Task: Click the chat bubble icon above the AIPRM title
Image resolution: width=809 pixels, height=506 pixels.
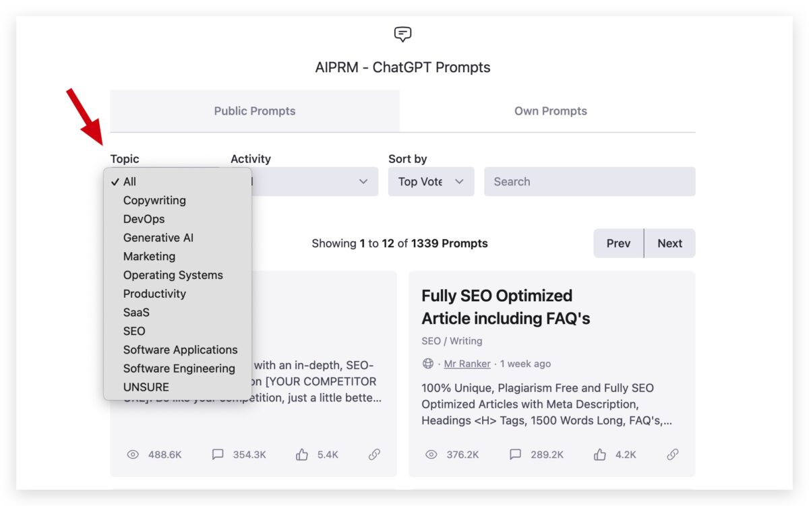Action: 402,34
